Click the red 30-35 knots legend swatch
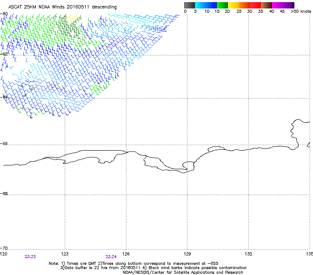313x275 pixels. [x=255, y=5]
